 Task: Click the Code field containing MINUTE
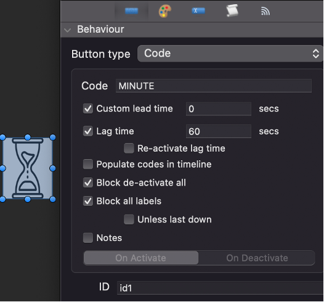click(x=214, y=86)
